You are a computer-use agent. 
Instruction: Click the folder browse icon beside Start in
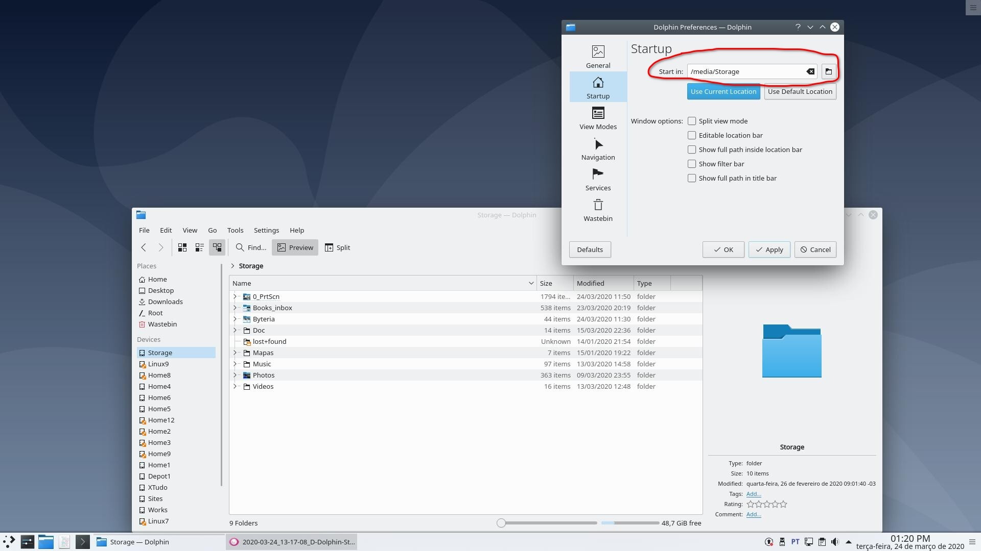pyautogui.click(x=828, y=71)
